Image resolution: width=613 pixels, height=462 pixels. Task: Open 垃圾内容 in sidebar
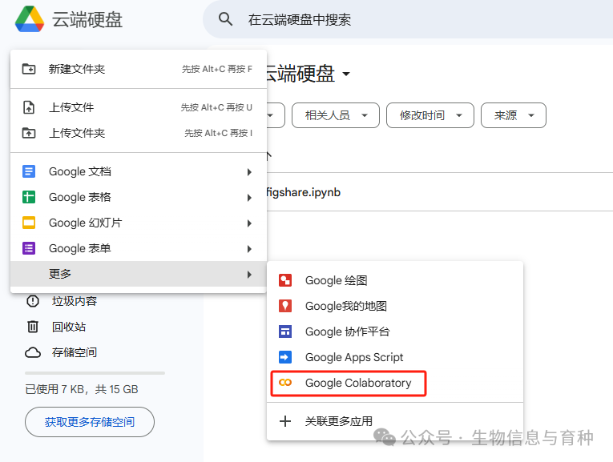(x=74, y=301)
